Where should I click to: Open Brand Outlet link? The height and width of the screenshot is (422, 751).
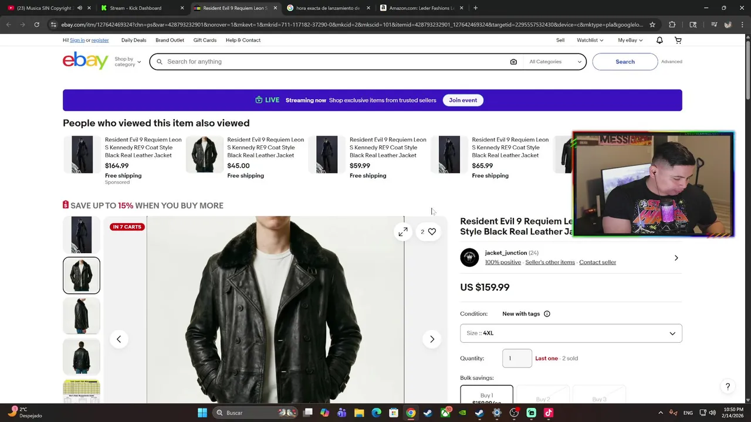[x=170, y=40]
